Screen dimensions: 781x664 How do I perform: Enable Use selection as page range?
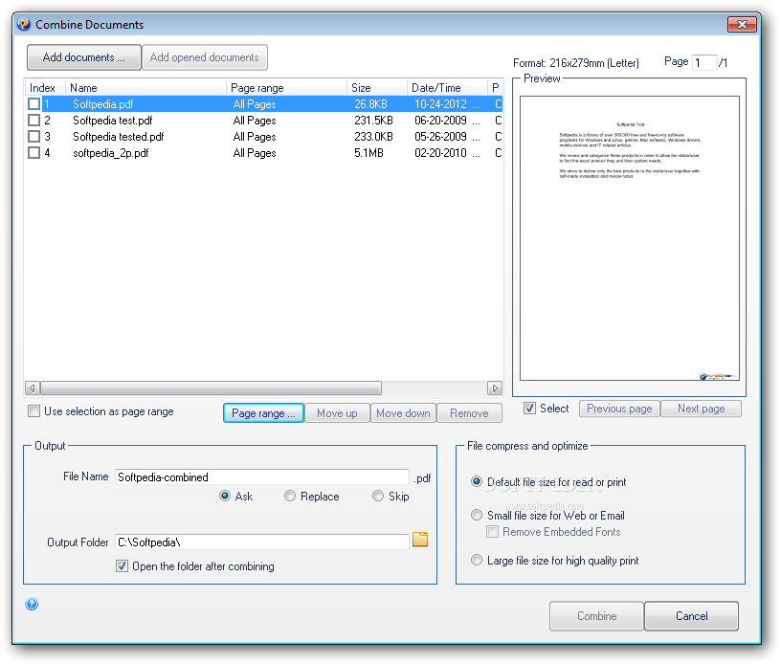33,411
